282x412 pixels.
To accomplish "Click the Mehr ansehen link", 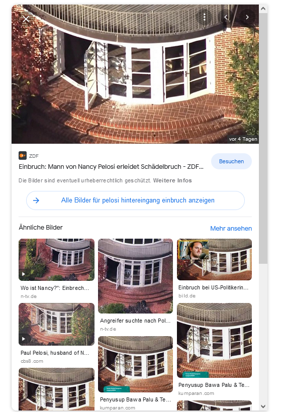I will pyautogui.click(x=231, y=228).
